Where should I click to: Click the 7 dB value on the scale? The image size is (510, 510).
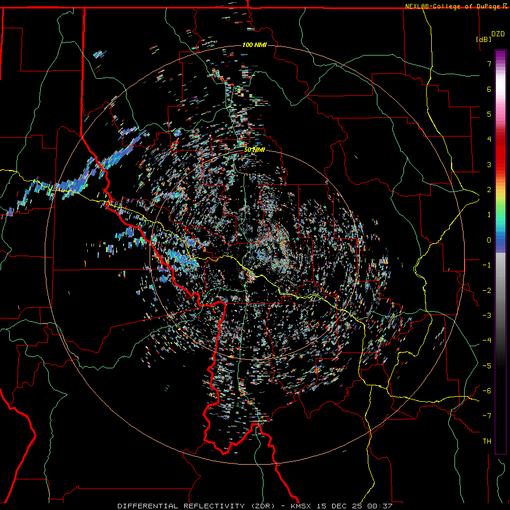(489, 63)
